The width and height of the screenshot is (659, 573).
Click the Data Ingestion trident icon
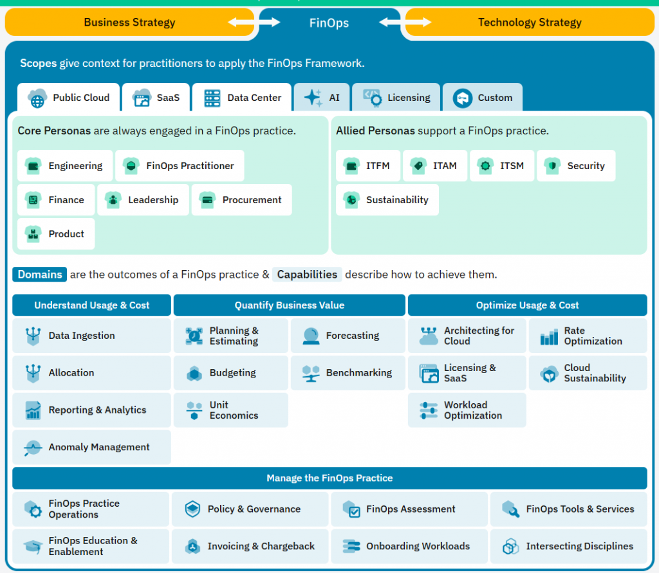click(x=33, y=336)
